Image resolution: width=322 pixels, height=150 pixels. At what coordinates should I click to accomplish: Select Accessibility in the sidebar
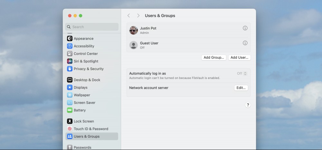[84, 46]
